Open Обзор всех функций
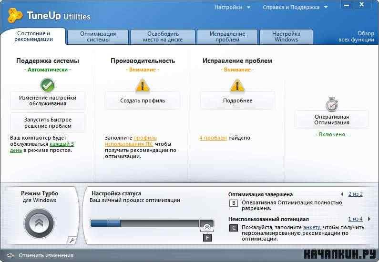This screenshot has width=379, height=262. [356, 37]
